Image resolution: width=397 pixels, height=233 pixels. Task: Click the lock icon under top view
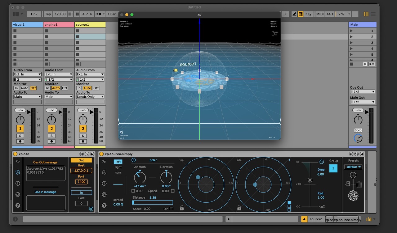[182, 208]
